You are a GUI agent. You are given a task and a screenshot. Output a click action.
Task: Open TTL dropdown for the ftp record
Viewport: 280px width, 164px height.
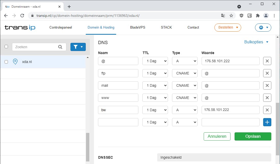[x=155, y=73]
